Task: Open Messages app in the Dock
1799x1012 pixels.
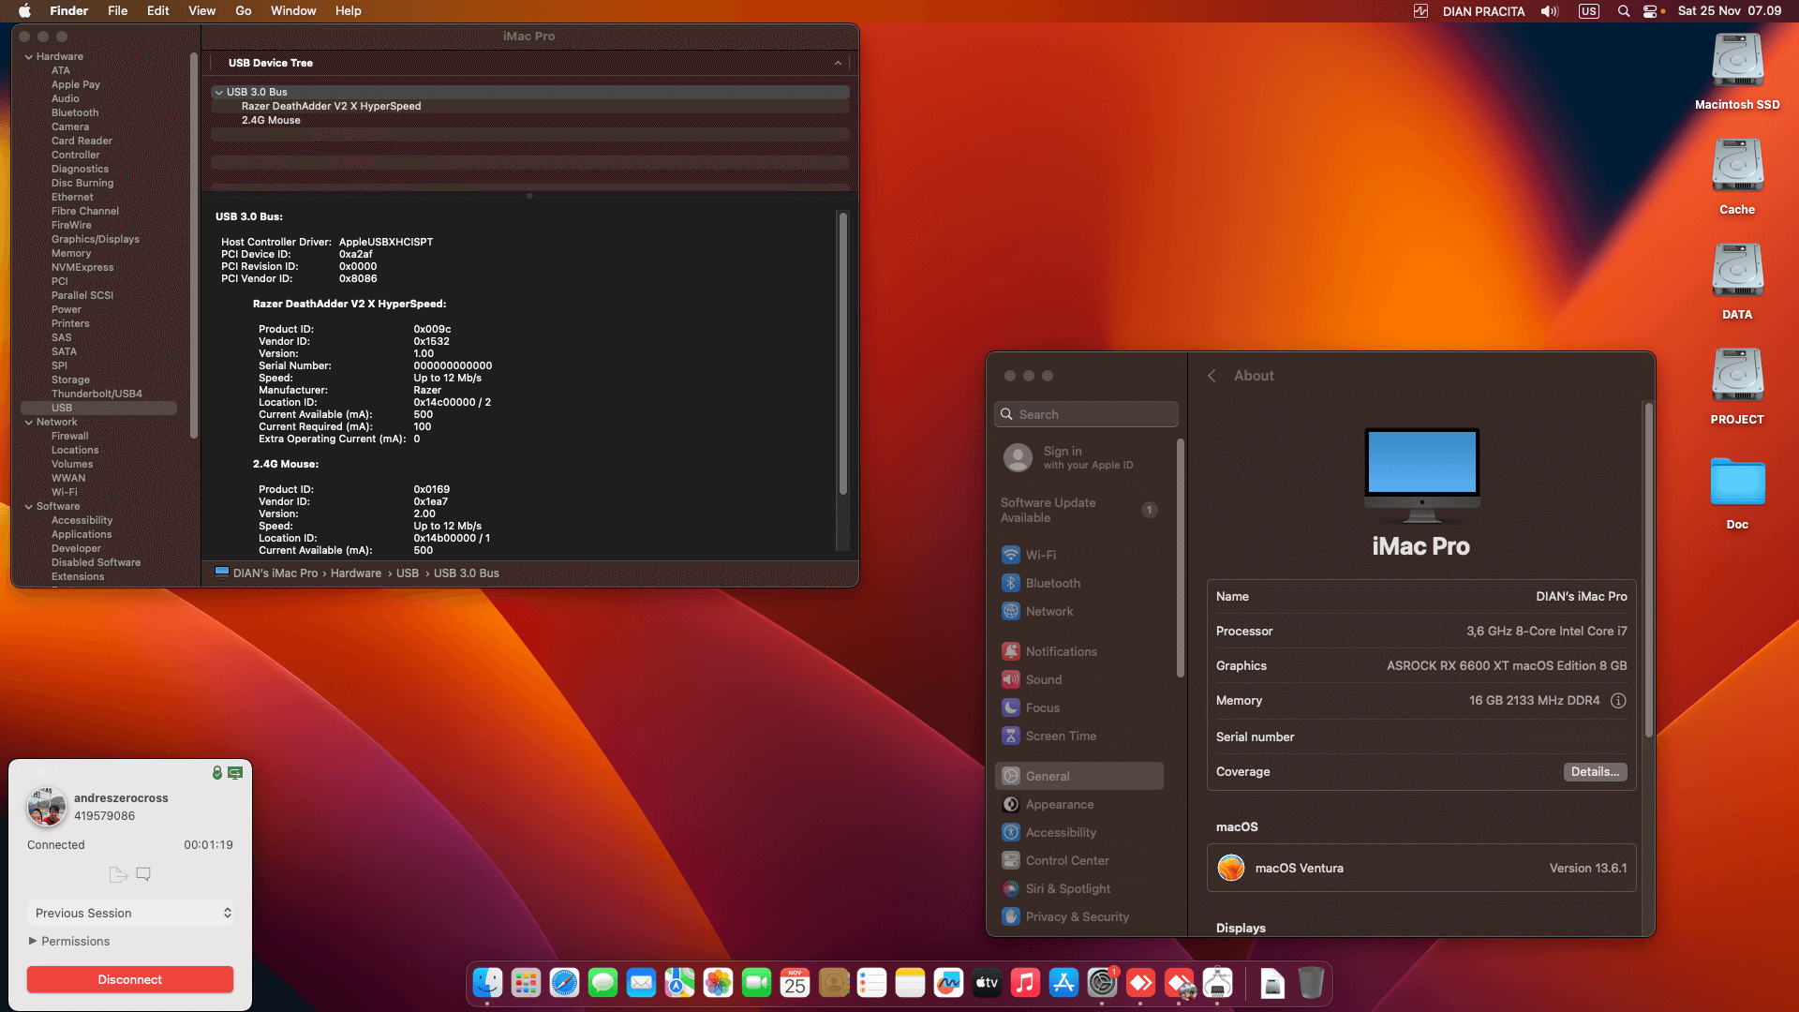Action: click(x=602, y=982)
